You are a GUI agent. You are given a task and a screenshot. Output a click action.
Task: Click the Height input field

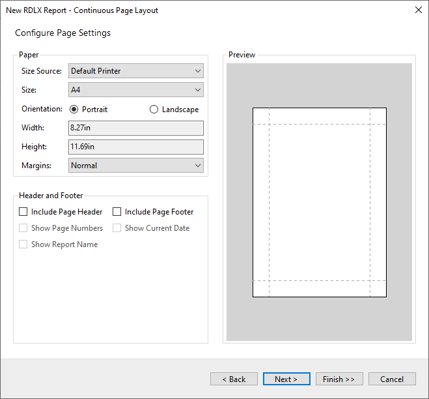(x=135, y=147)
